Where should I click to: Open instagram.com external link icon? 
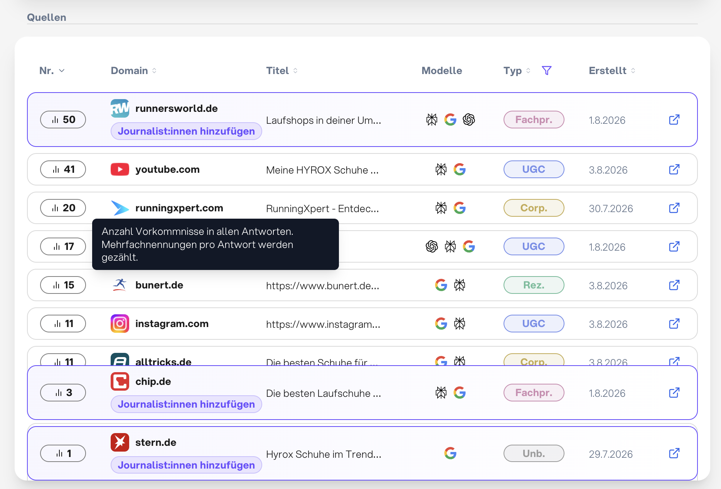pyautogui.click(x=674, y=324)
